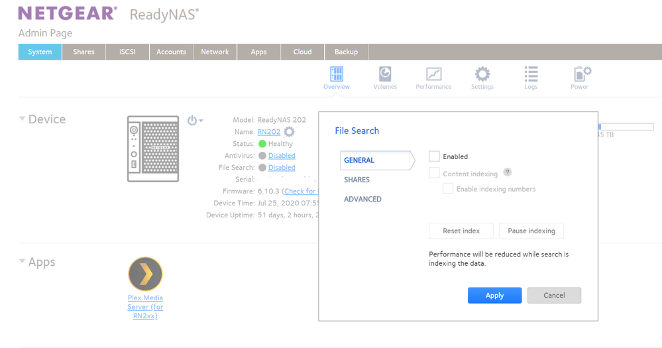Viewport: 662px width, 348px height.
Task: Click the File Search dialog title
Action: click(357, 131)
